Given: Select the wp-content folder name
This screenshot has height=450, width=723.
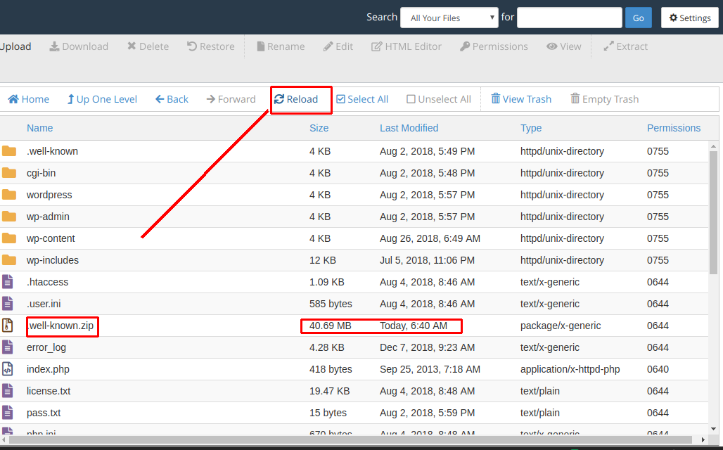Looking at the screenshot, I should click(51, 238).
